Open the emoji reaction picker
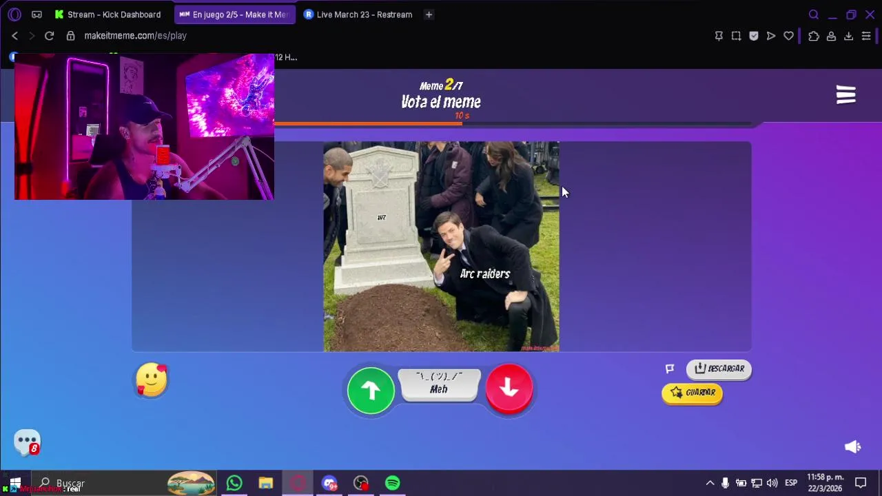 152,380
